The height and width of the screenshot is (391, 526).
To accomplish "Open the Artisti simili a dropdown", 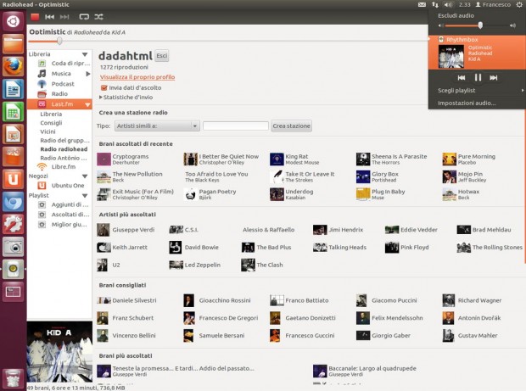I will tap(157, 126).
